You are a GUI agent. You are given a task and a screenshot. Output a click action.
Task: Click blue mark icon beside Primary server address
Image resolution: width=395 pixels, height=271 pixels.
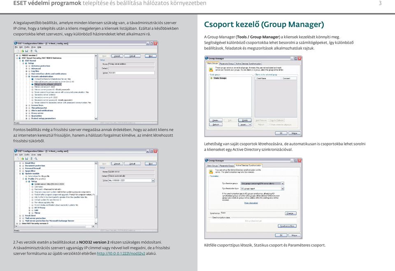pyautogui.click(x=33, y=84)
